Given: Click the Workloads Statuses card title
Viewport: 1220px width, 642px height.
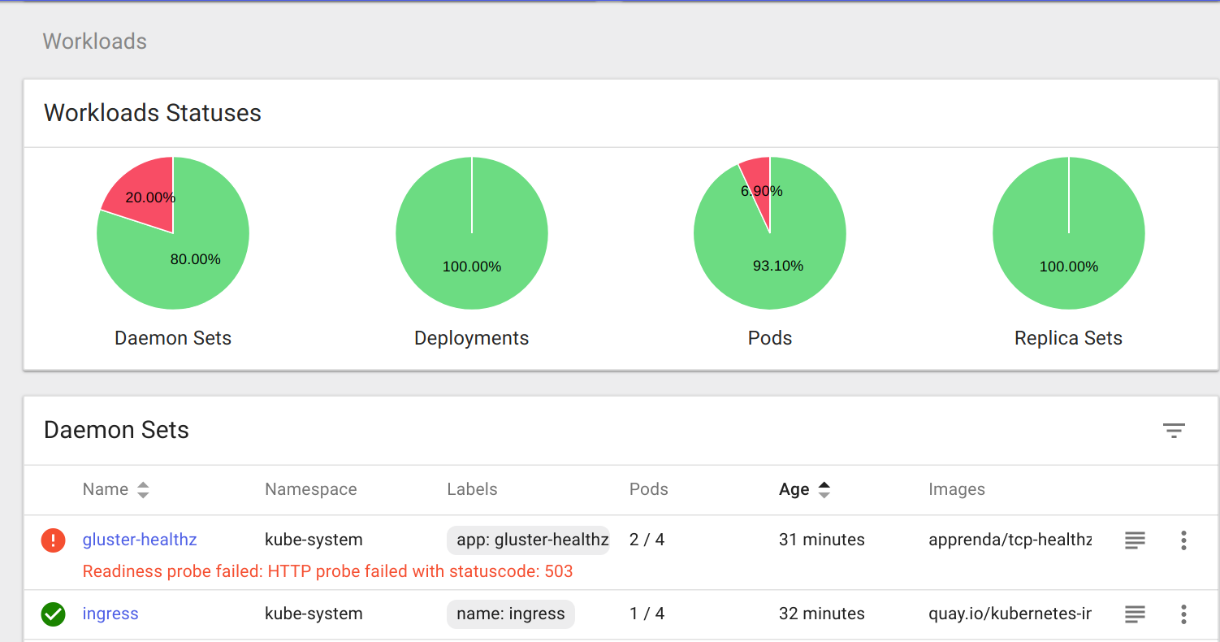Looking at the screenshot, I should [x=153, y=113].
